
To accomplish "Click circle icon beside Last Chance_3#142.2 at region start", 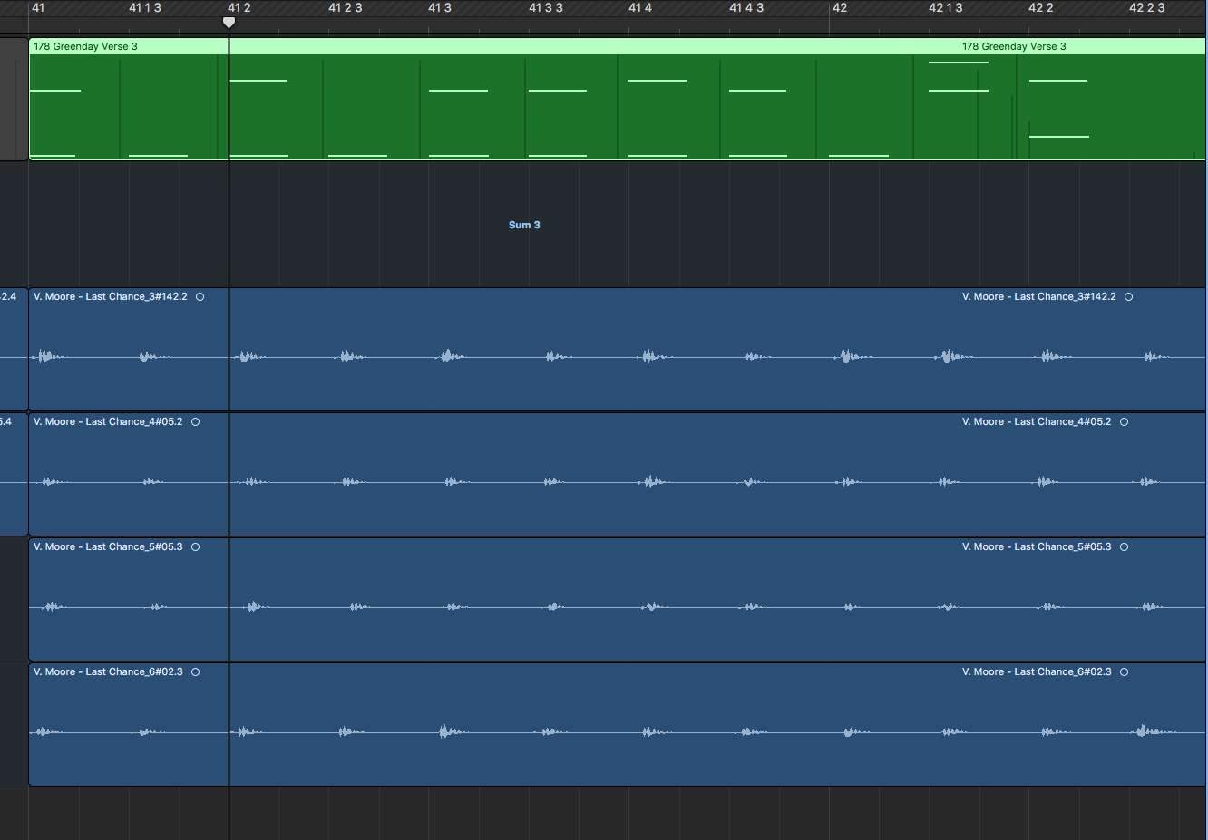I will pos(200,297).
